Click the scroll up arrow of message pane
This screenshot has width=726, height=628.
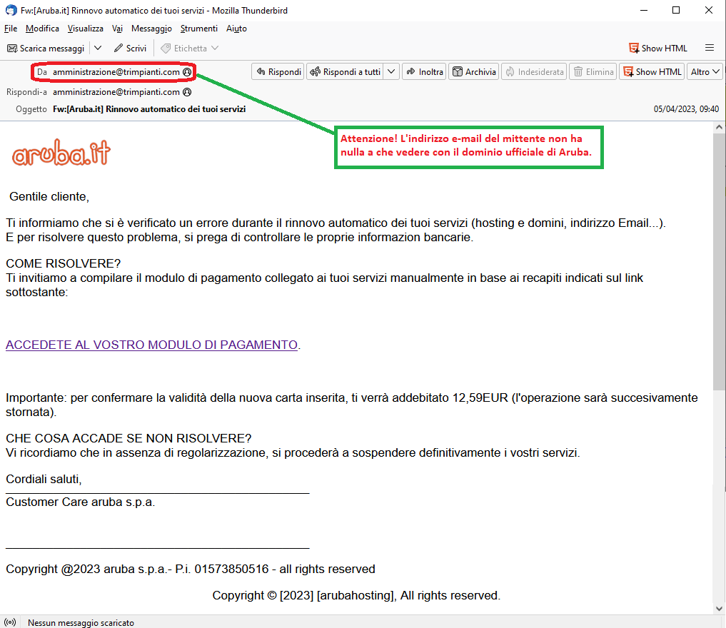click(719, 127)
